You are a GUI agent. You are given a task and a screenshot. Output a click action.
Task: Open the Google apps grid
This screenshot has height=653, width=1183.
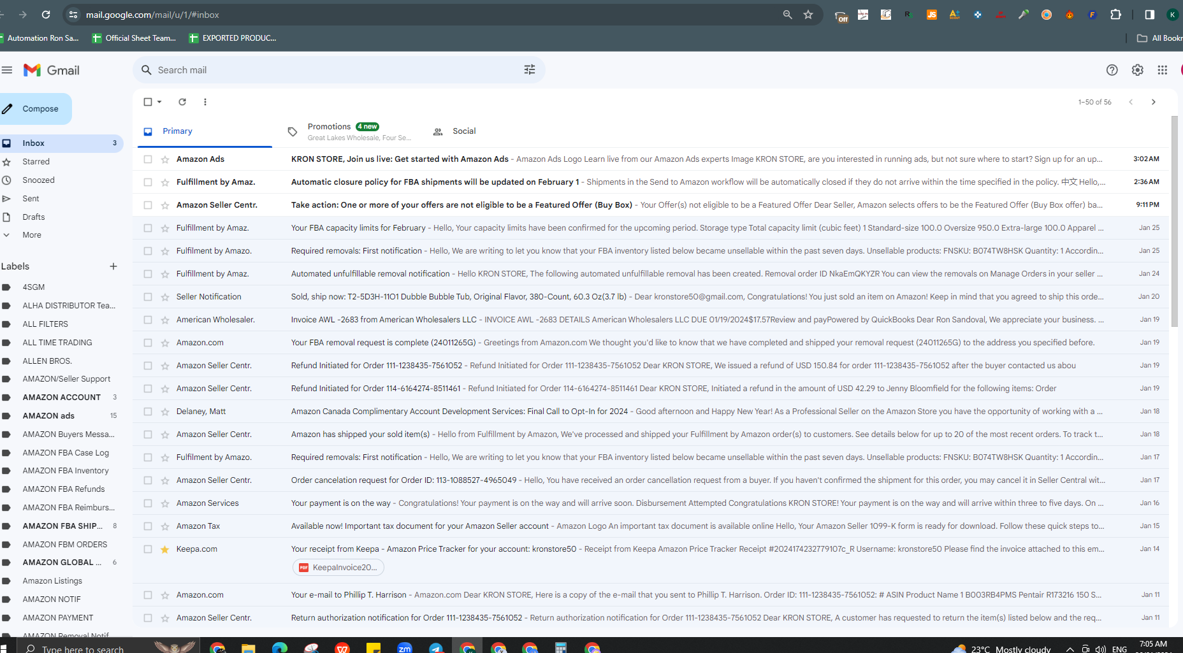[1163, 70]
